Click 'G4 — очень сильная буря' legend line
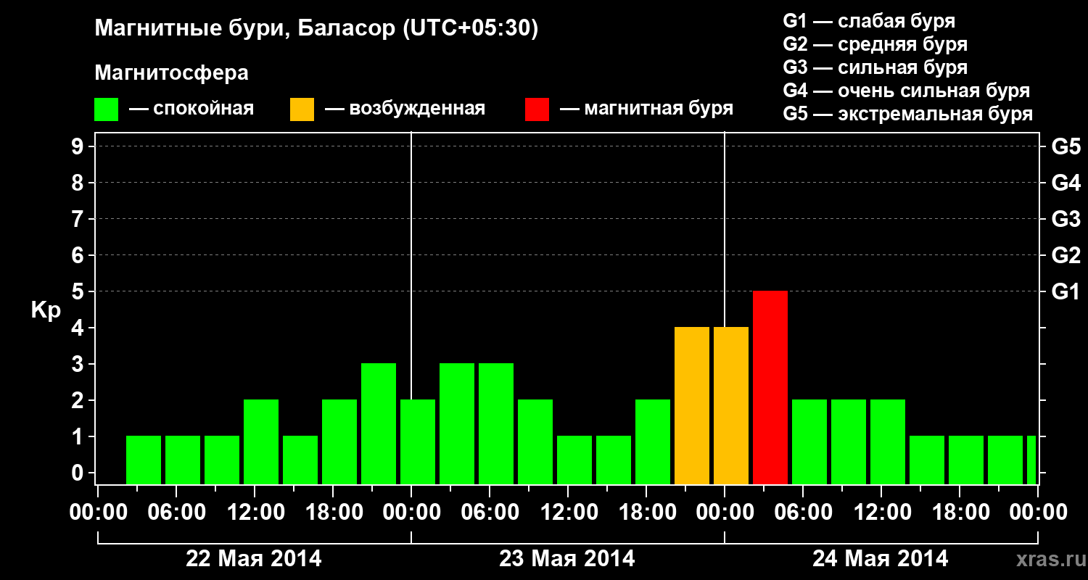The width and height of the screenshot is (1088, 580). pos(906,91)
